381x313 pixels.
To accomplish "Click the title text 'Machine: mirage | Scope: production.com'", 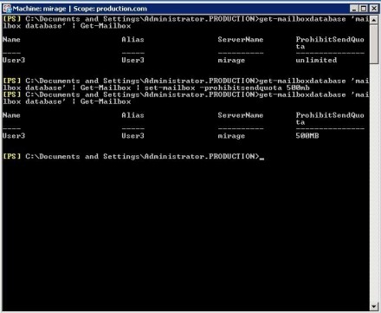I will (x=80, y=9).
